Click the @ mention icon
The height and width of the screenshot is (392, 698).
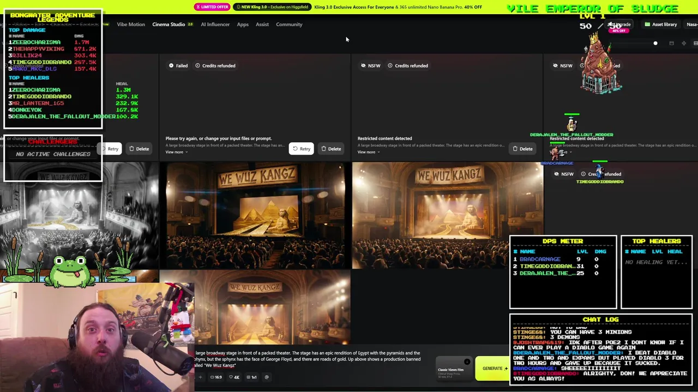[x=267, y=377]
